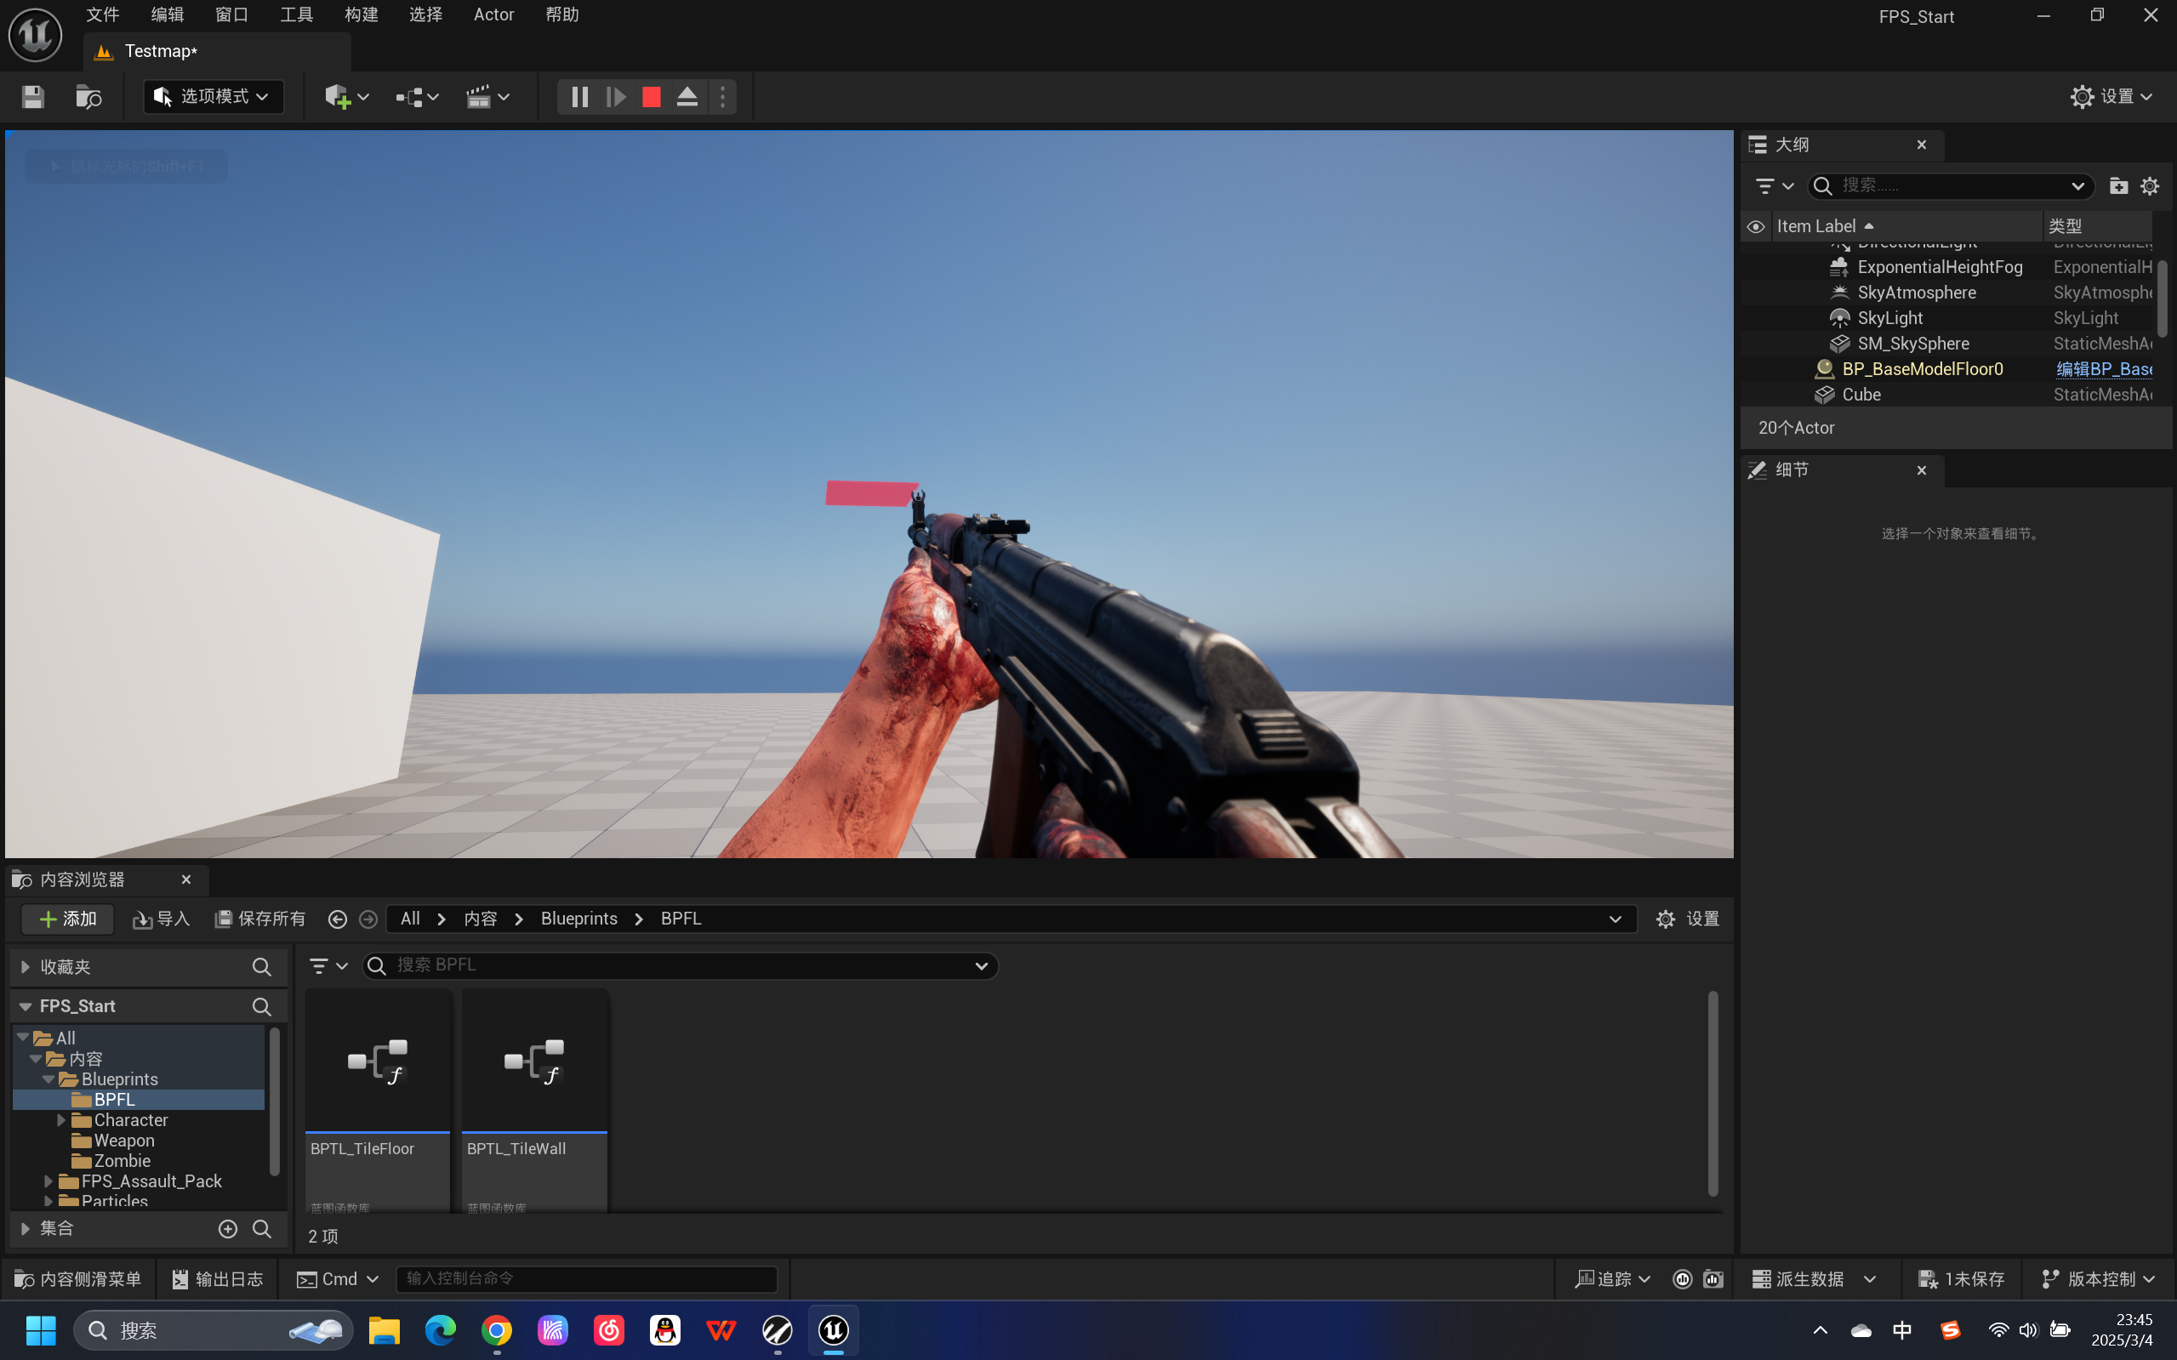The height and width of the screenshot is (1360, 2177).
Task: Go back in content browser history
Action: [x=338, y=919]
